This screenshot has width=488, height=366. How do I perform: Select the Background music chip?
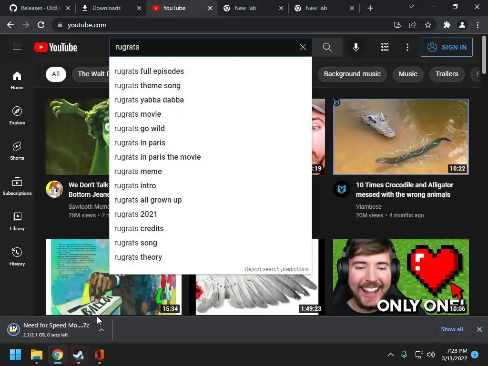[352, 74]
